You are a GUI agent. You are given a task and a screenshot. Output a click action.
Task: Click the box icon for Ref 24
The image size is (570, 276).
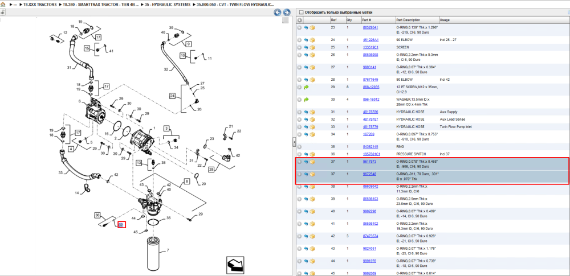pos(312,40)
